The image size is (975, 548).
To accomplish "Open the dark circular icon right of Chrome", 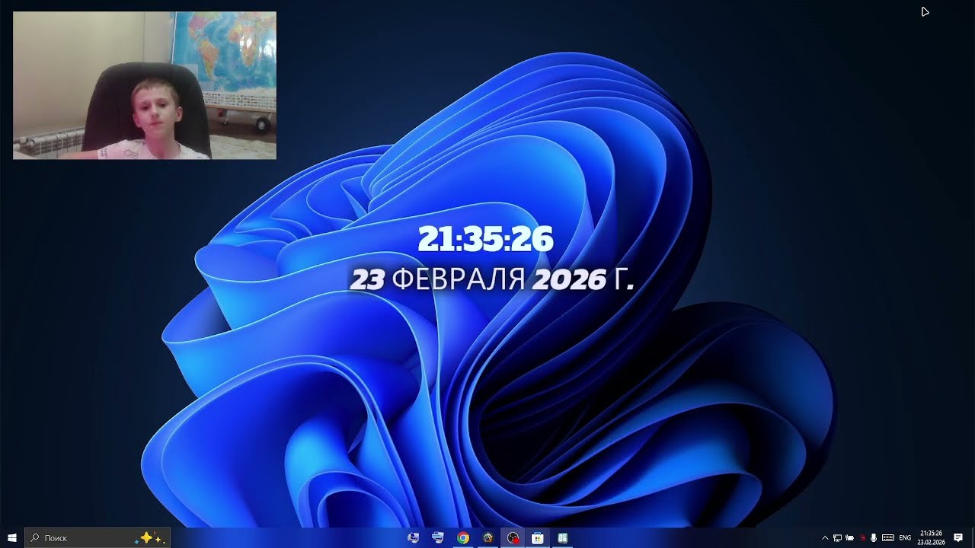I will click(x=488, y=537).
